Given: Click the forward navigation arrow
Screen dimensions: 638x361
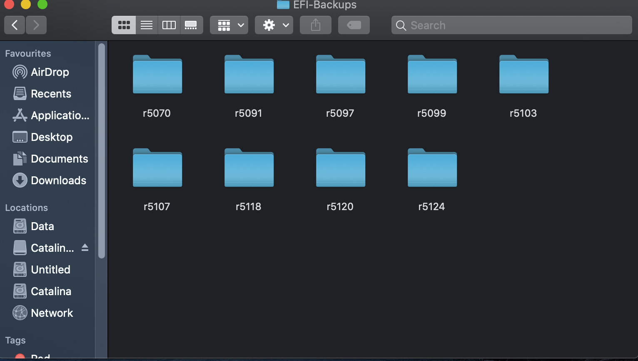Looking at the screenshot, I should pyautogui.click(x=36, y=25).
